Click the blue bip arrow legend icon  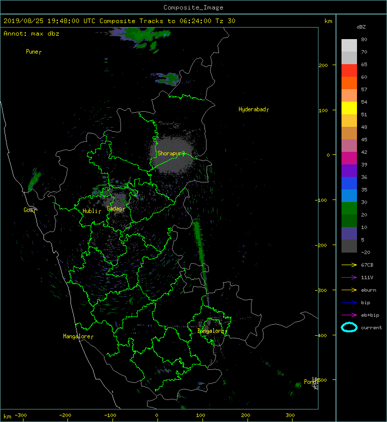click(x=349, y=303)
